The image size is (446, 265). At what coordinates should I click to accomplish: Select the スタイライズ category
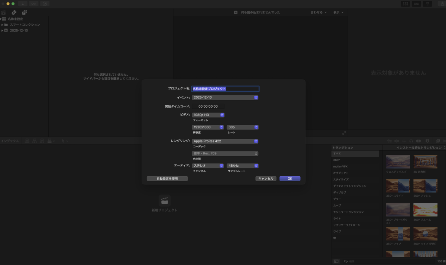tap(355, 180)
